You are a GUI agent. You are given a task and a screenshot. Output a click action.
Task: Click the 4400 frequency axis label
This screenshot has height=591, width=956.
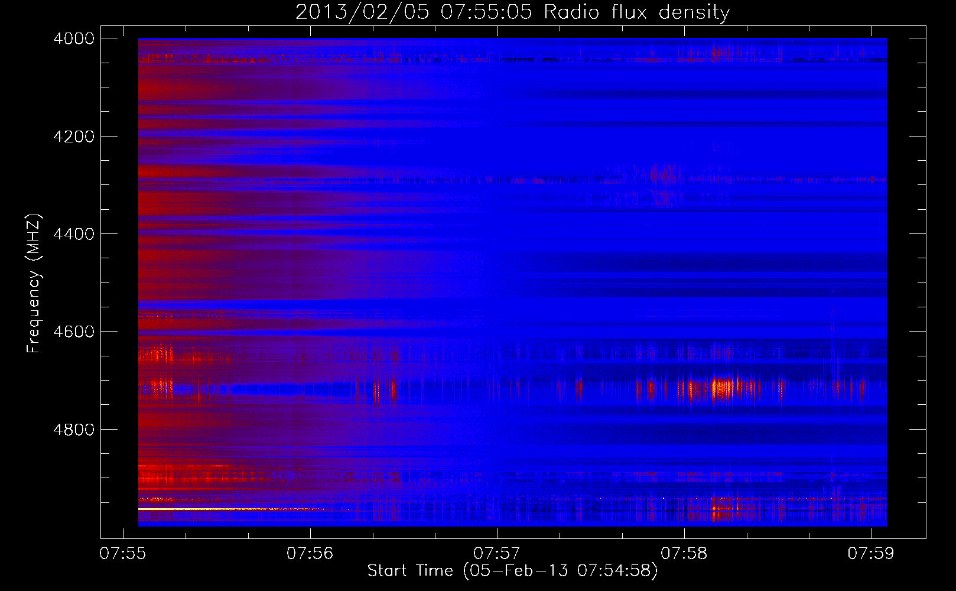point(74,234)
